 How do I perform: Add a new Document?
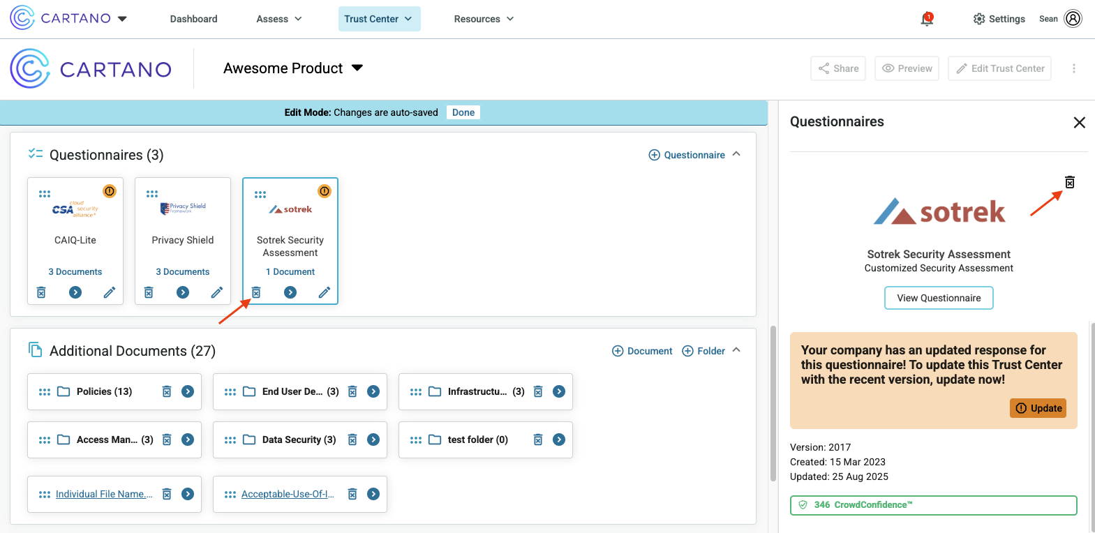642,351
